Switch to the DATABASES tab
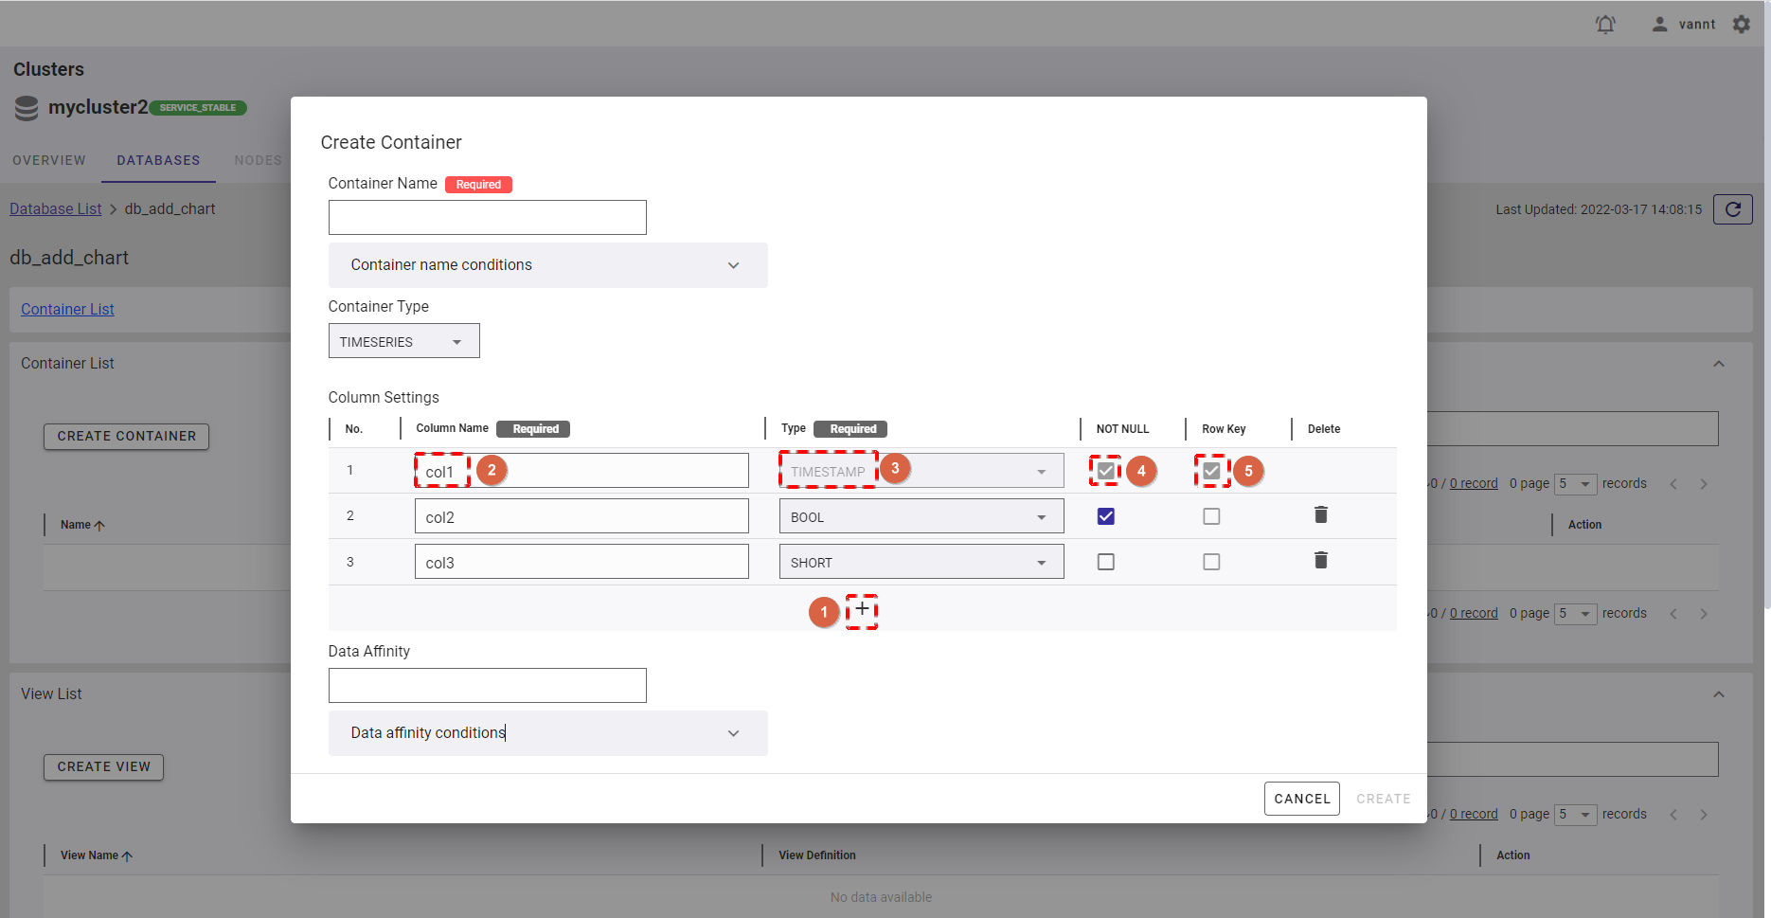1771x918 pixels. click(x=158, y=160)
